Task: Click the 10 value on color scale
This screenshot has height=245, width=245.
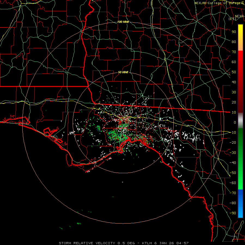Action: pos(234,112)
